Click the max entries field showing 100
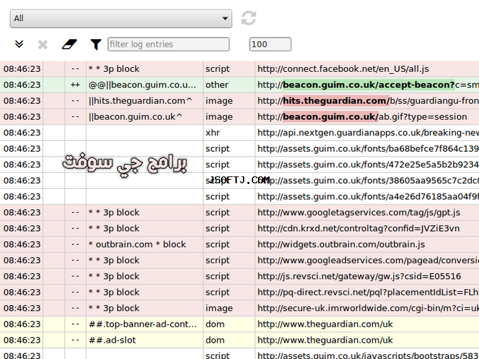The image size is (479, 359). click(x=270, y=44)
